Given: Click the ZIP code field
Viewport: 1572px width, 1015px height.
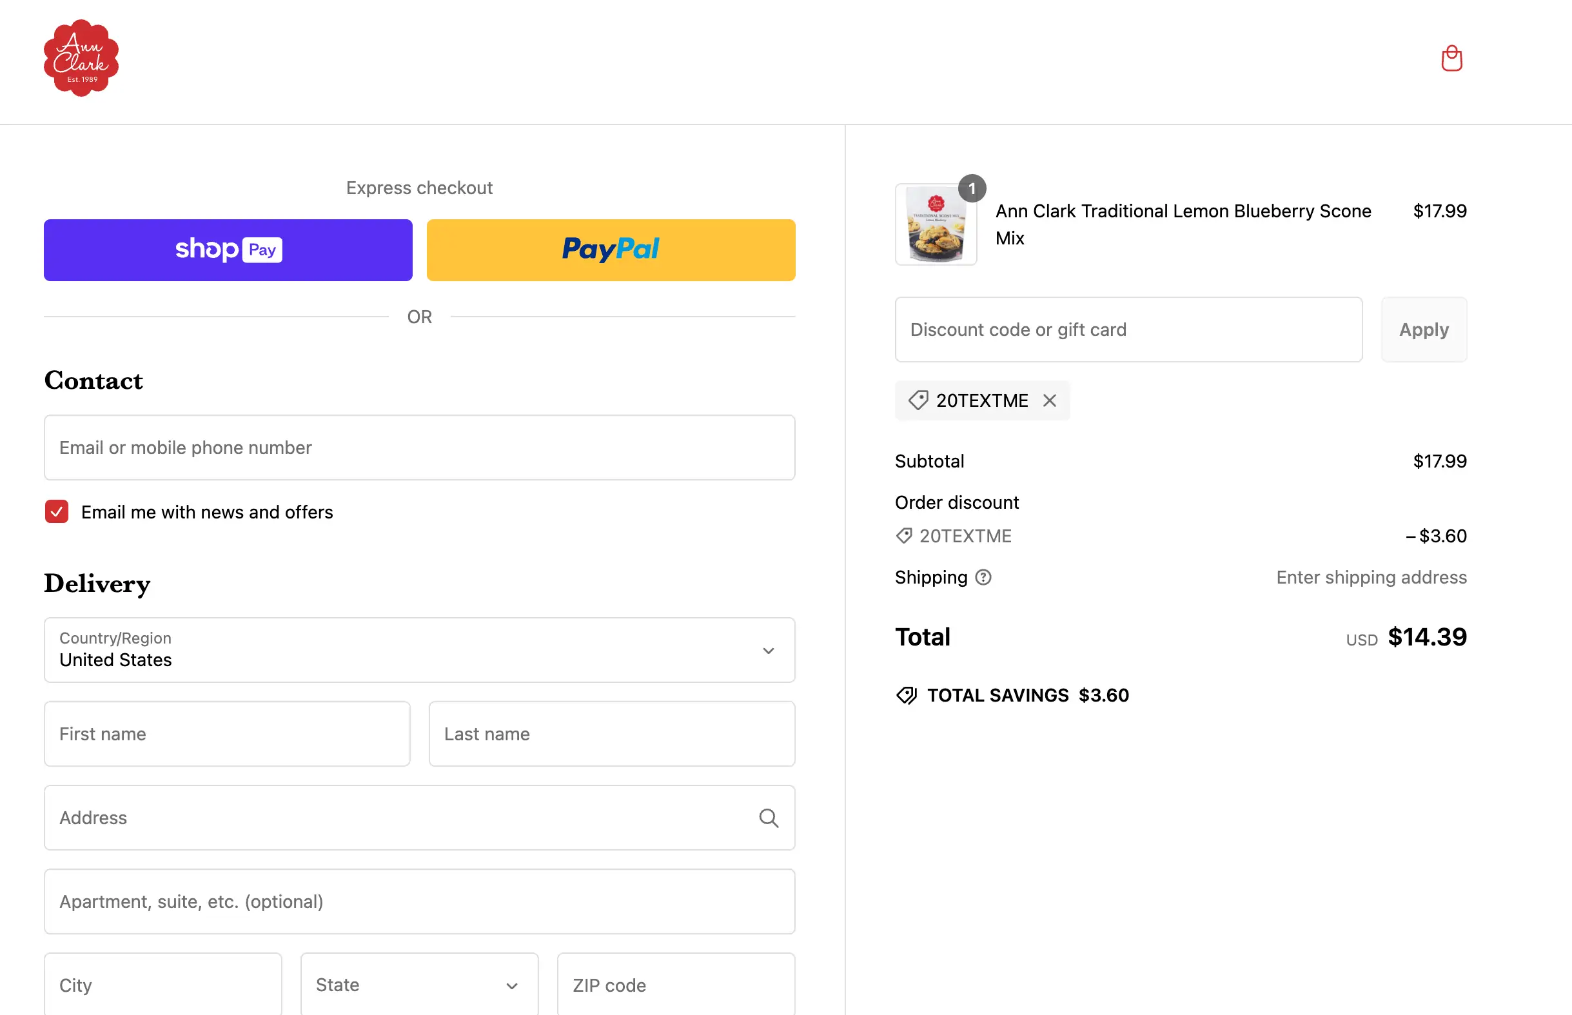Looking at the screenshot, I should coord(675,985).
